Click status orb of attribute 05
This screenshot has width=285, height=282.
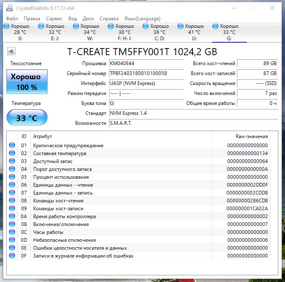coord(12,177)
